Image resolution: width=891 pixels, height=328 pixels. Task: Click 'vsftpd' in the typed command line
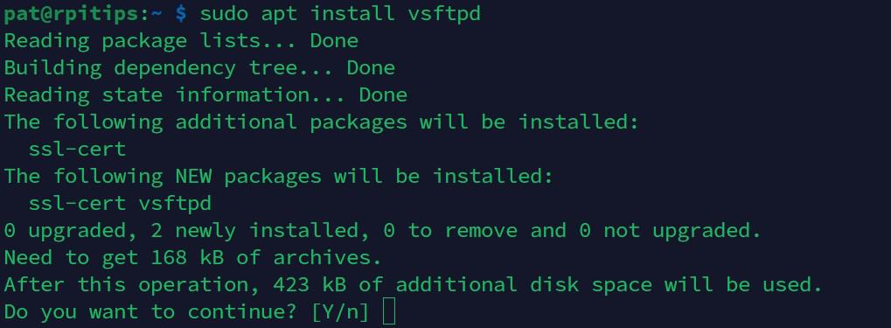point(444,14)
